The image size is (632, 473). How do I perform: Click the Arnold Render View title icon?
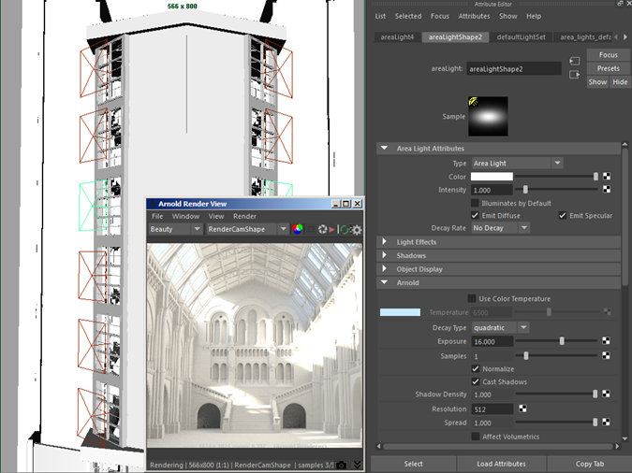pyautogui.click(x=153, y=204)
